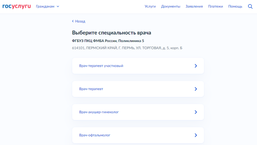257x145 pixels.
Task: Open the Услуги menu item
Action: (x=150, y=6)
